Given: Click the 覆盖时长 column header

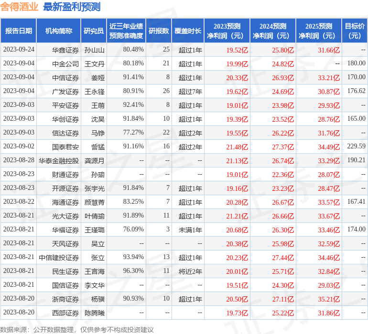Looking at the screenshot, I should point(188,31).
